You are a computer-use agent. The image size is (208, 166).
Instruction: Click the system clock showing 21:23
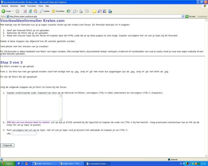pyautogui.click(x=204, y=164)
